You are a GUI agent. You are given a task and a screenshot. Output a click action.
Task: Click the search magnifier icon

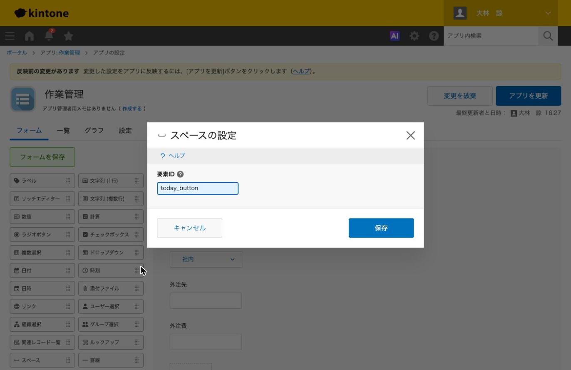(548, 36)
